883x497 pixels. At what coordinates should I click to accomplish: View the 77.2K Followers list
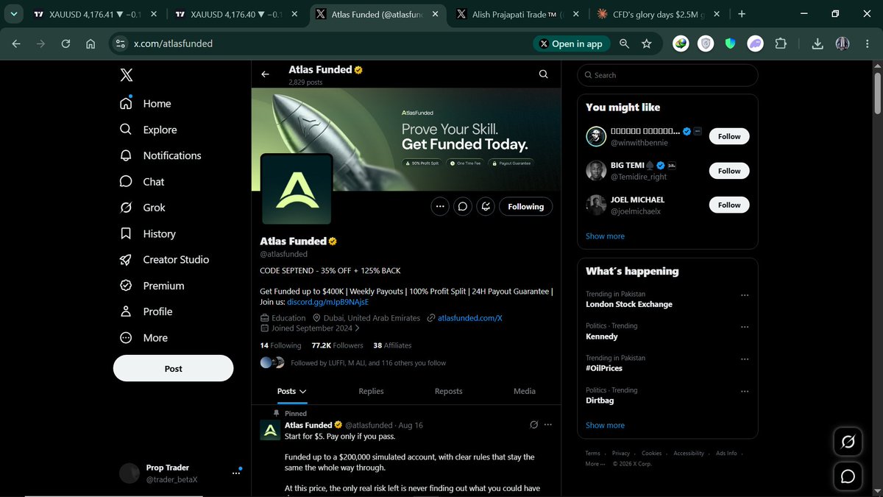[x=337, y=345]
